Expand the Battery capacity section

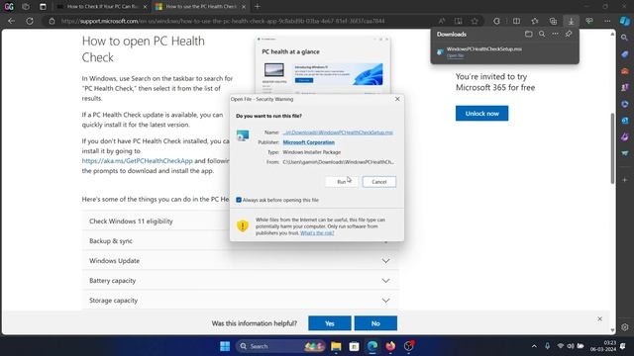point(241,281)
